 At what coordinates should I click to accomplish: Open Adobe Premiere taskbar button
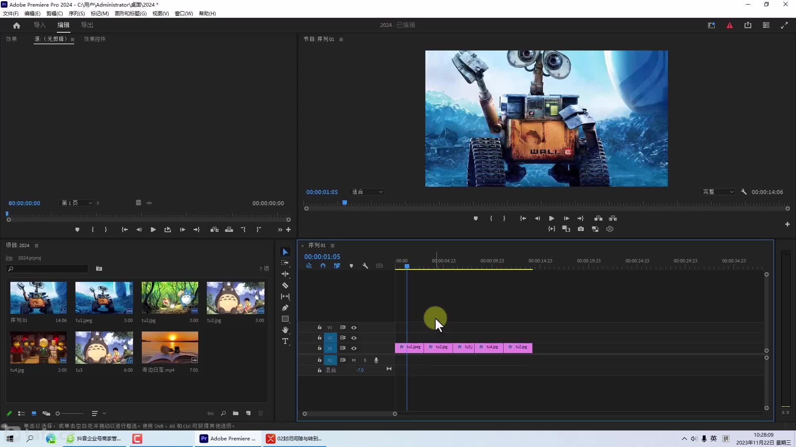[x=228, y=438]
